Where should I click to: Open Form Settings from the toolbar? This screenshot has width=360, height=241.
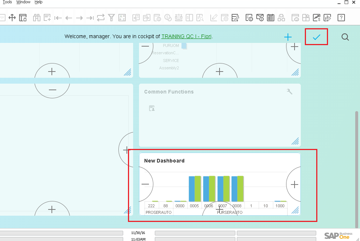click(x=225, y=17)
